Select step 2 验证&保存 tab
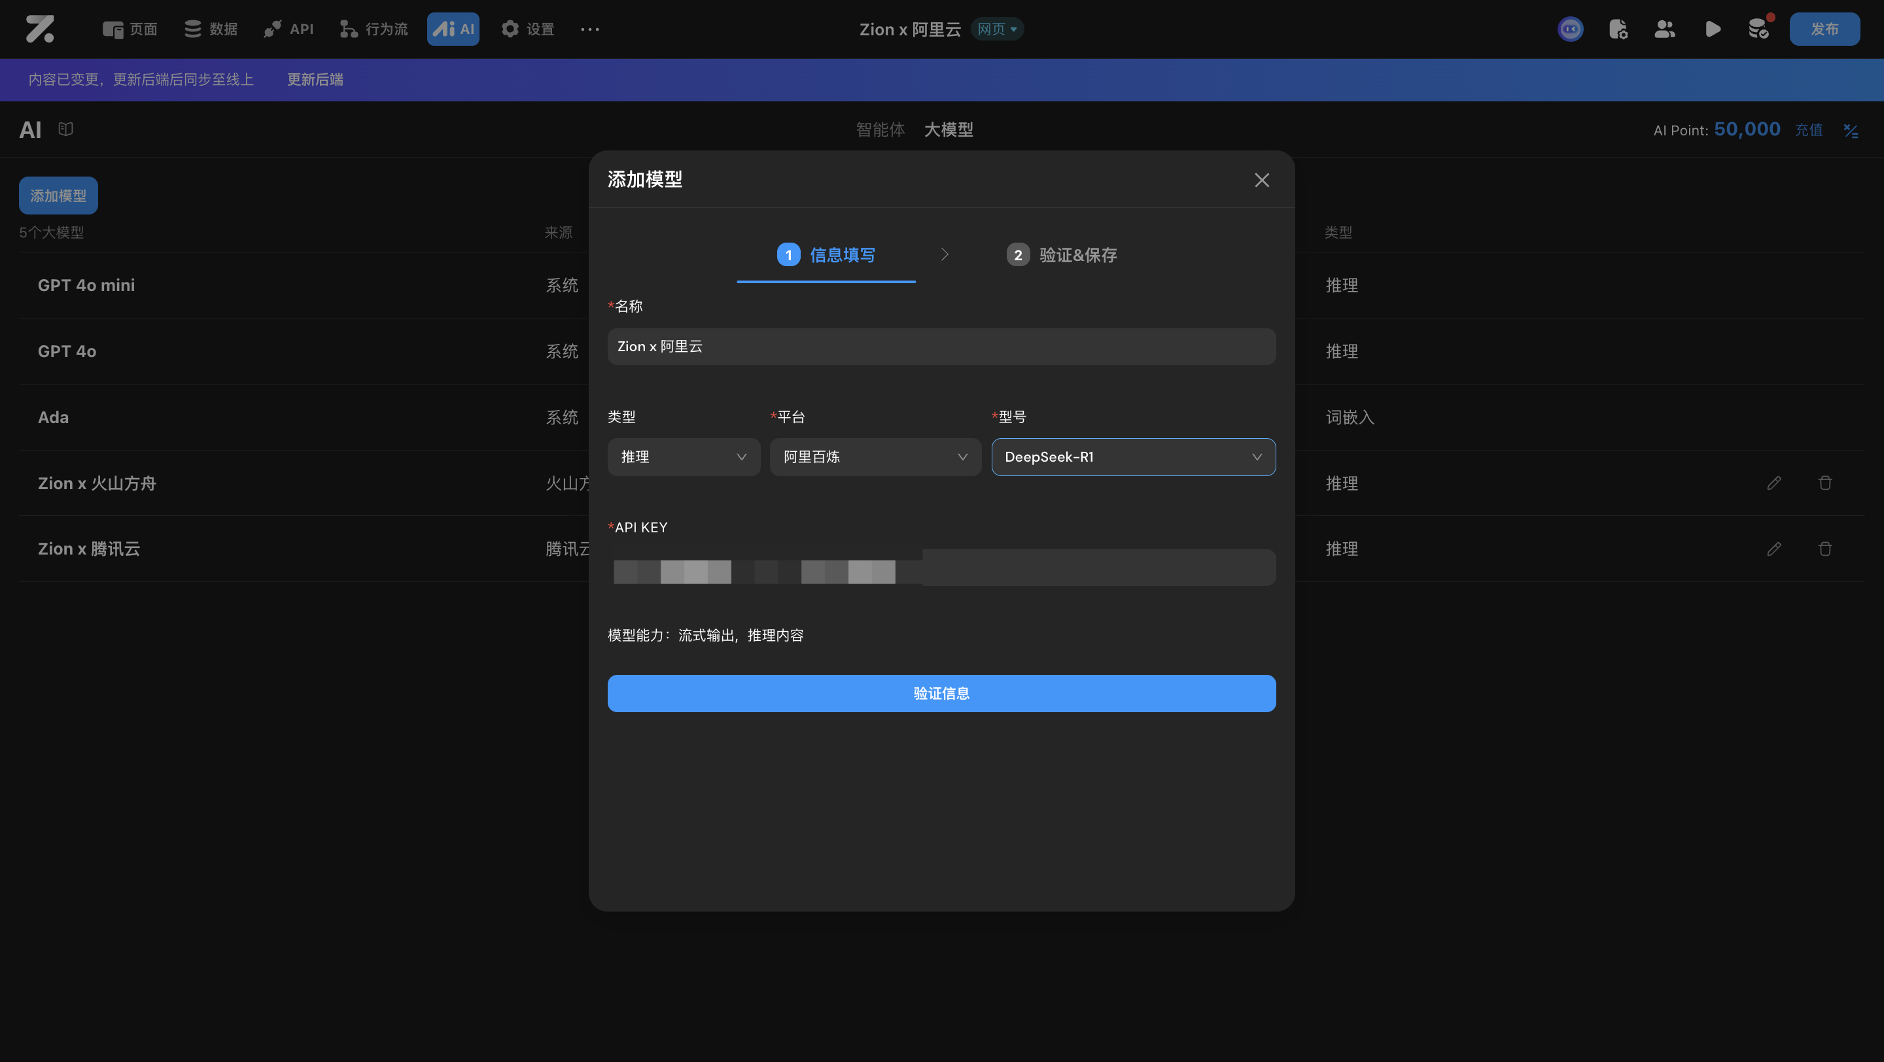 [x=1062, y=255]
